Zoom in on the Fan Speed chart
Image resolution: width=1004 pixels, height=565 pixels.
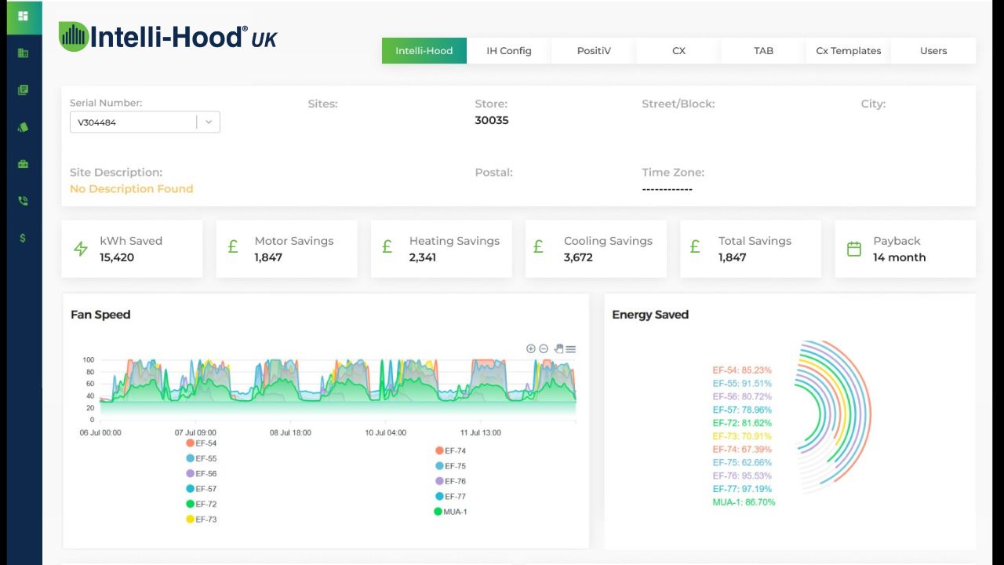click(x=531, y=349)
